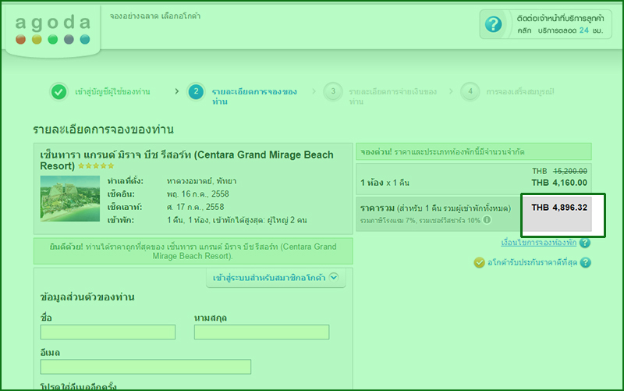Click help icon next to booking conditions link
Viewport: 624px width, 391px height.
click(585, 243)
